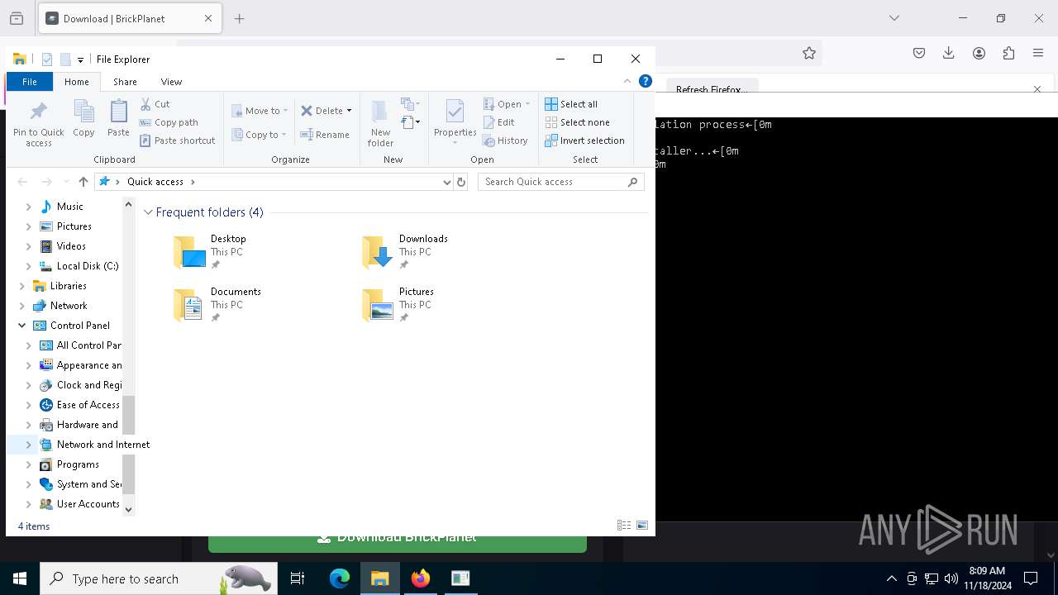
Task: Open the Desktop frequent folder
Action: pos(210,252)
